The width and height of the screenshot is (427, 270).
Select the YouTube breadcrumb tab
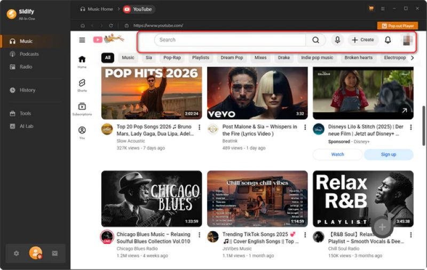[138, 9]
